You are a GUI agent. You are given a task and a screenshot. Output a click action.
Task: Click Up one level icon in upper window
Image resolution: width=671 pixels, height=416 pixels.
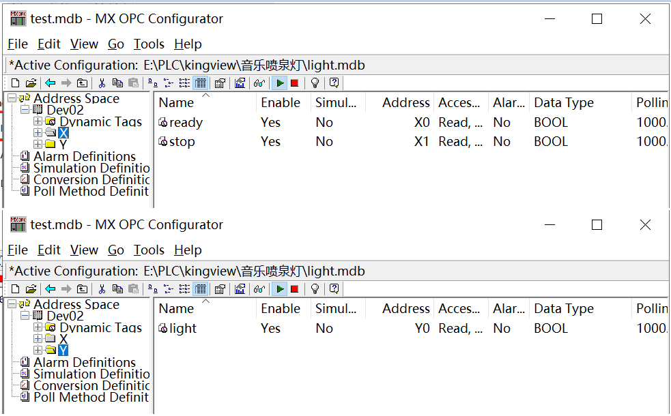point(82,83)
